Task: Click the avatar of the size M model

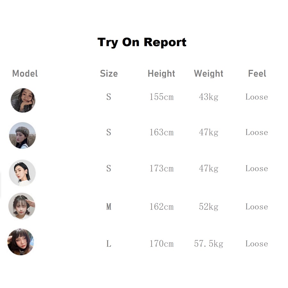Action: point(21,206)
